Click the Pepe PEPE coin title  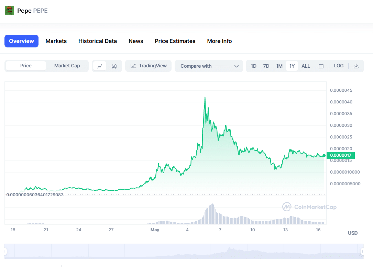click(x=32, y=11)
